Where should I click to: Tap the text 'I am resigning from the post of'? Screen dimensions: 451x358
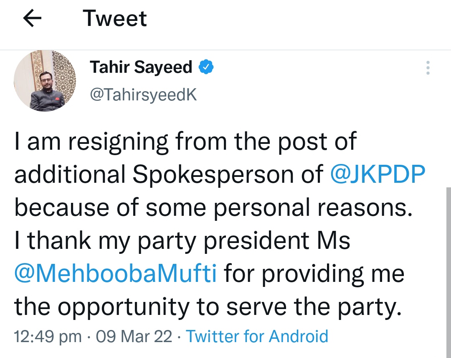pyautogui.click(x=185, y=141)
